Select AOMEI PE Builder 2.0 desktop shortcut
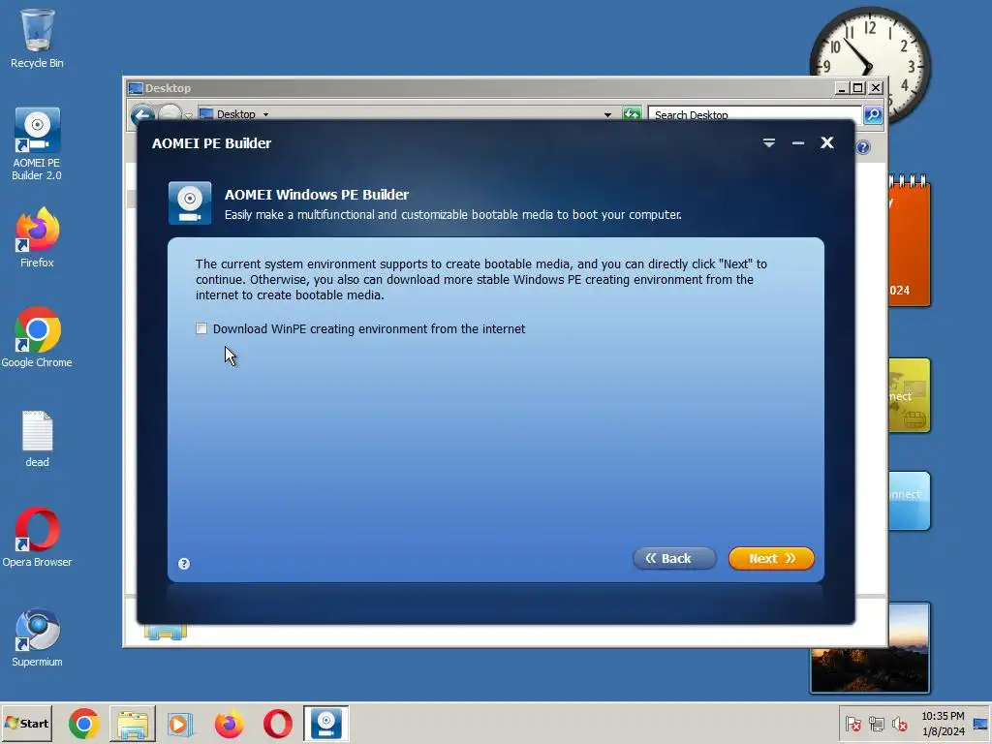Screen dimensions: 992x744 click(x=37, y=144)
